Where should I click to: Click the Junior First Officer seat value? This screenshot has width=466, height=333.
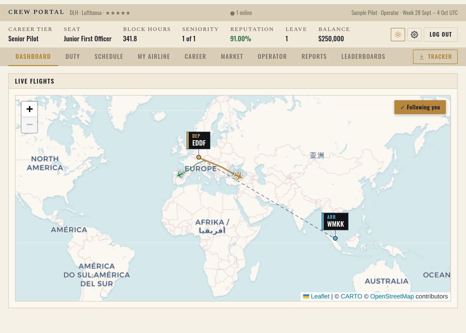click(88, 39)
